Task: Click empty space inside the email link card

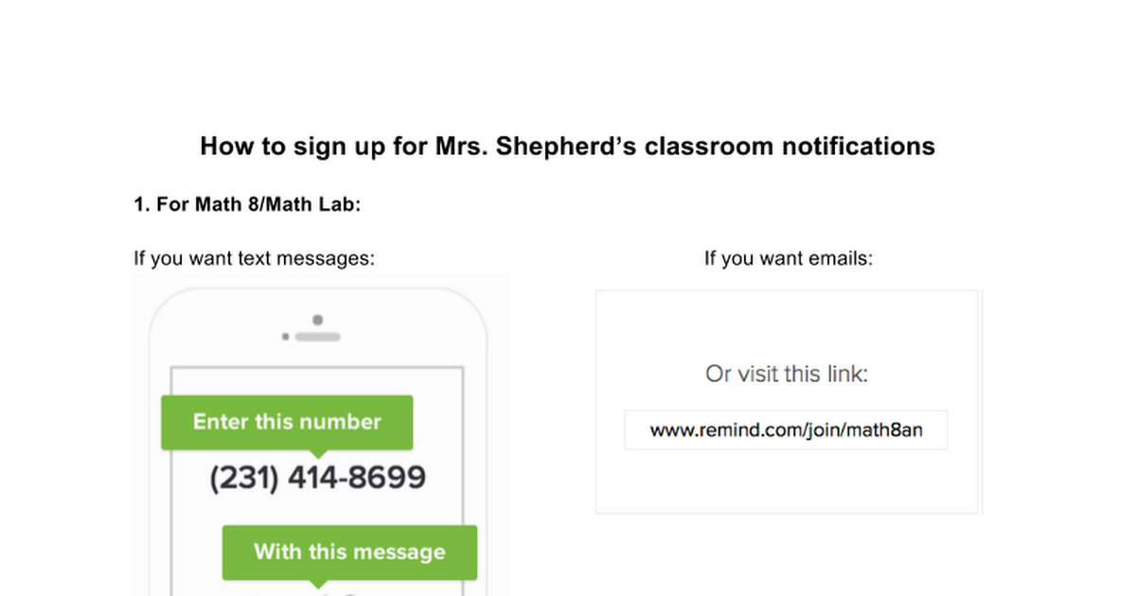Action: 786,482
